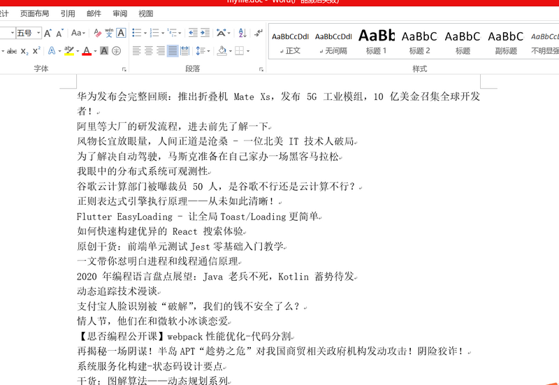The width and height of the screenshot is (559, 385).
Task: Open the 视图 tab
Action: click(146, 13)
